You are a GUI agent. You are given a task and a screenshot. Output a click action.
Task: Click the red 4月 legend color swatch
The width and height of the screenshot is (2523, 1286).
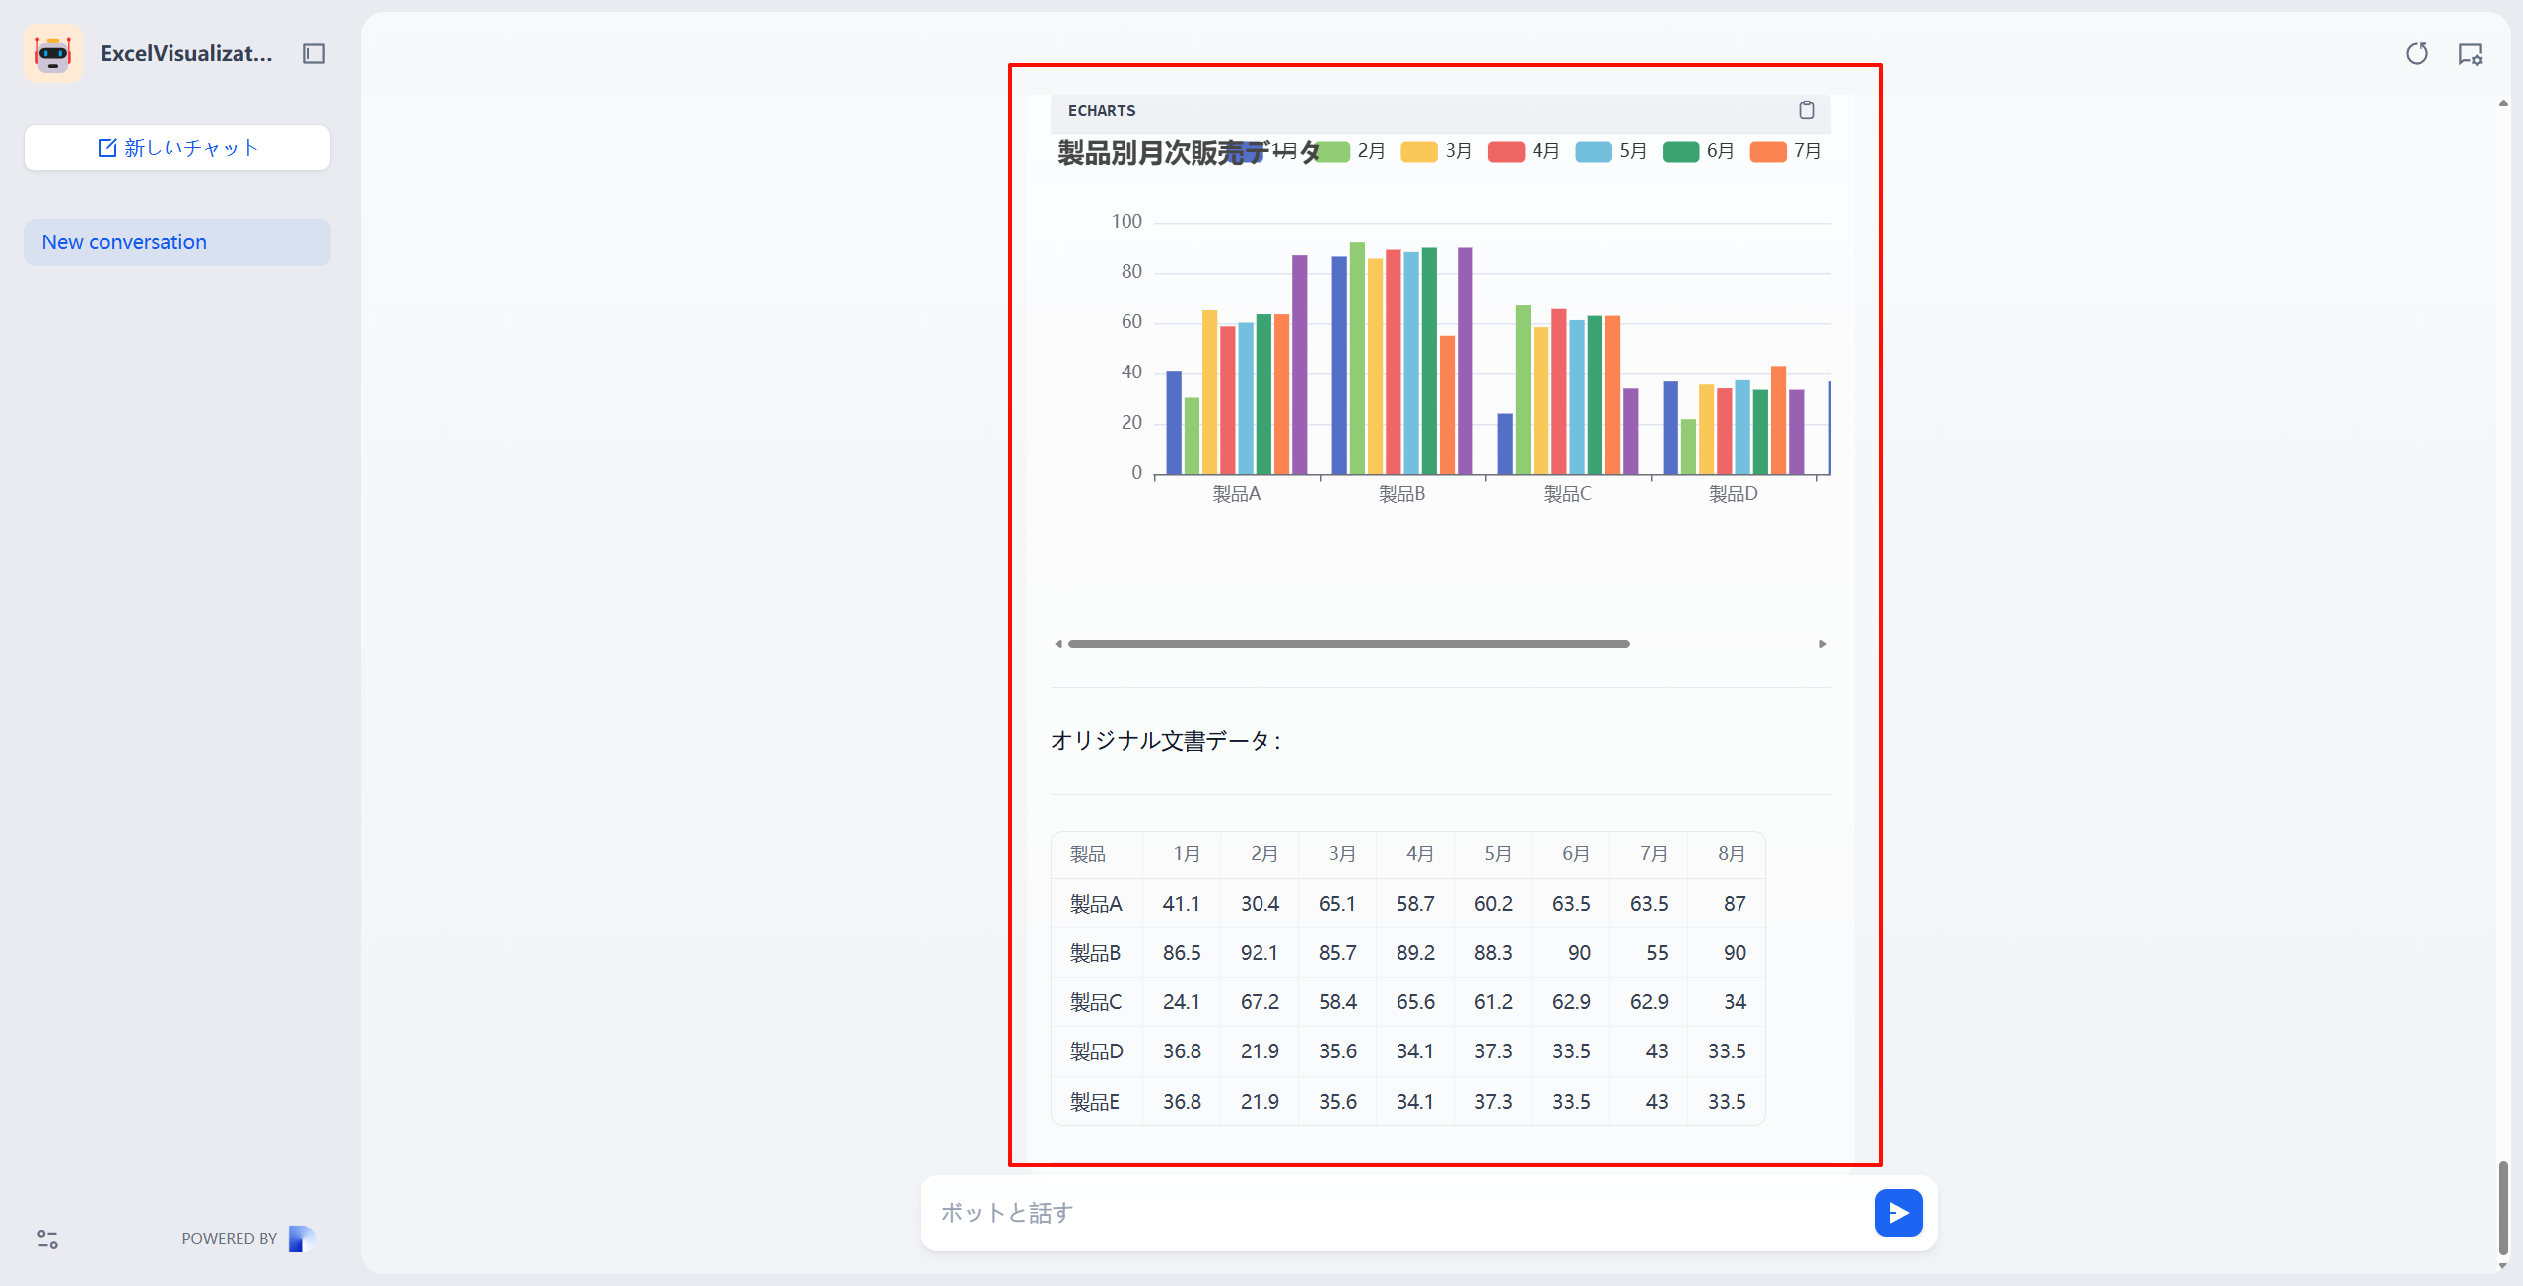click(1508, 151)
